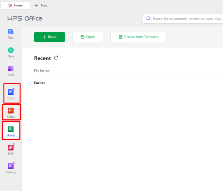Launch Slides from the sidebar

tap(11, 113)
